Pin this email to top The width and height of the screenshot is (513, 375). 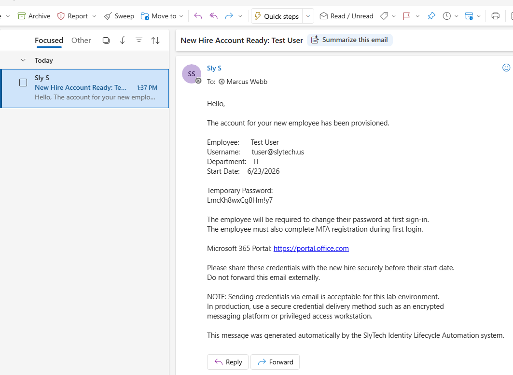pos(431,16)
